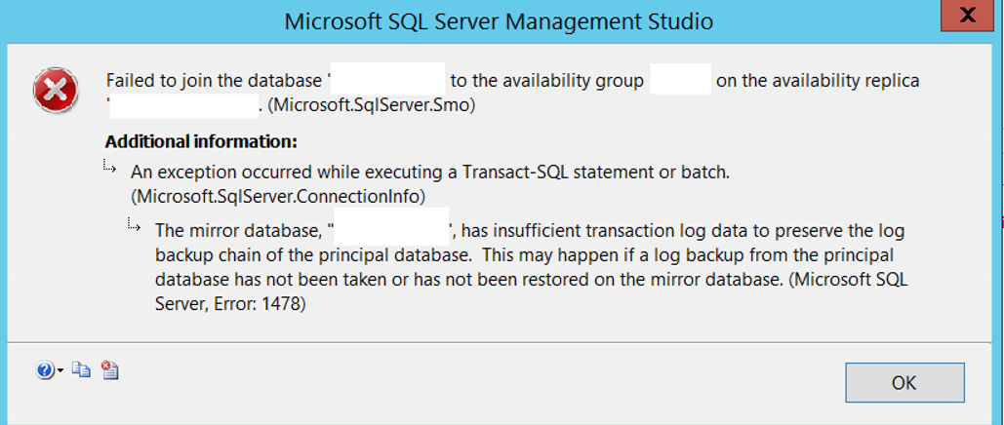Open the Help dropdown arrow beside question mark
The height and width of the screenshot is (425, 1004).
point(60,370)
